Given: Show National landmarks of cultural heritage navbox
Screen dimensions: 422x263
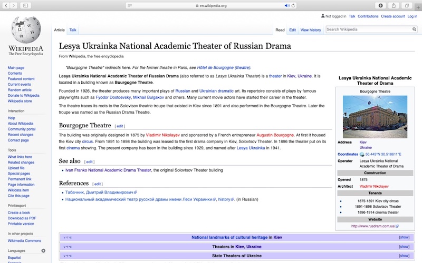Looking at the screenshot, I should pos(404,237).
